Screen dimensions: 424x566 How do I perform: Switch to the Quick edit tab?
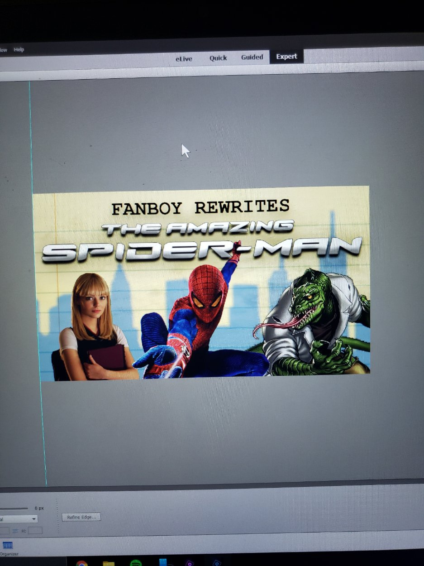tap(218, 58)
